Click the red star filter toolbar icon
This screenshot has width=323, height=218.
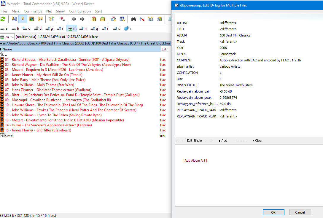(62, 19)
